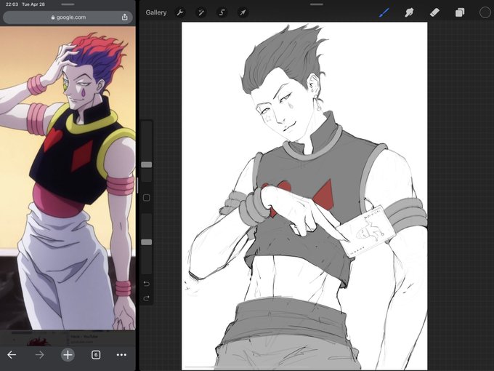Undo the last stroke in Procreate

pos(147,284)
